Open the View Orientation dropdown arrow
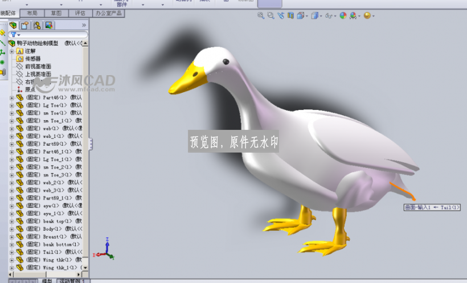 click(307, 16)
